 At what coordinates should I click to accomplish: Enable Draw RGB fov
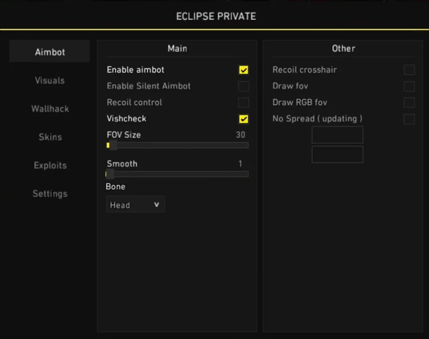pos(408,103)
